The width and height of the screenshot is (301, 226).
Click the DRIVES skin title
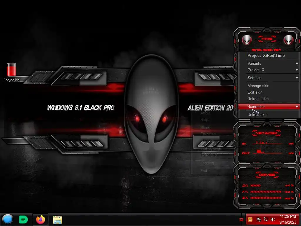pyautogui.click(x=267, y=175)
